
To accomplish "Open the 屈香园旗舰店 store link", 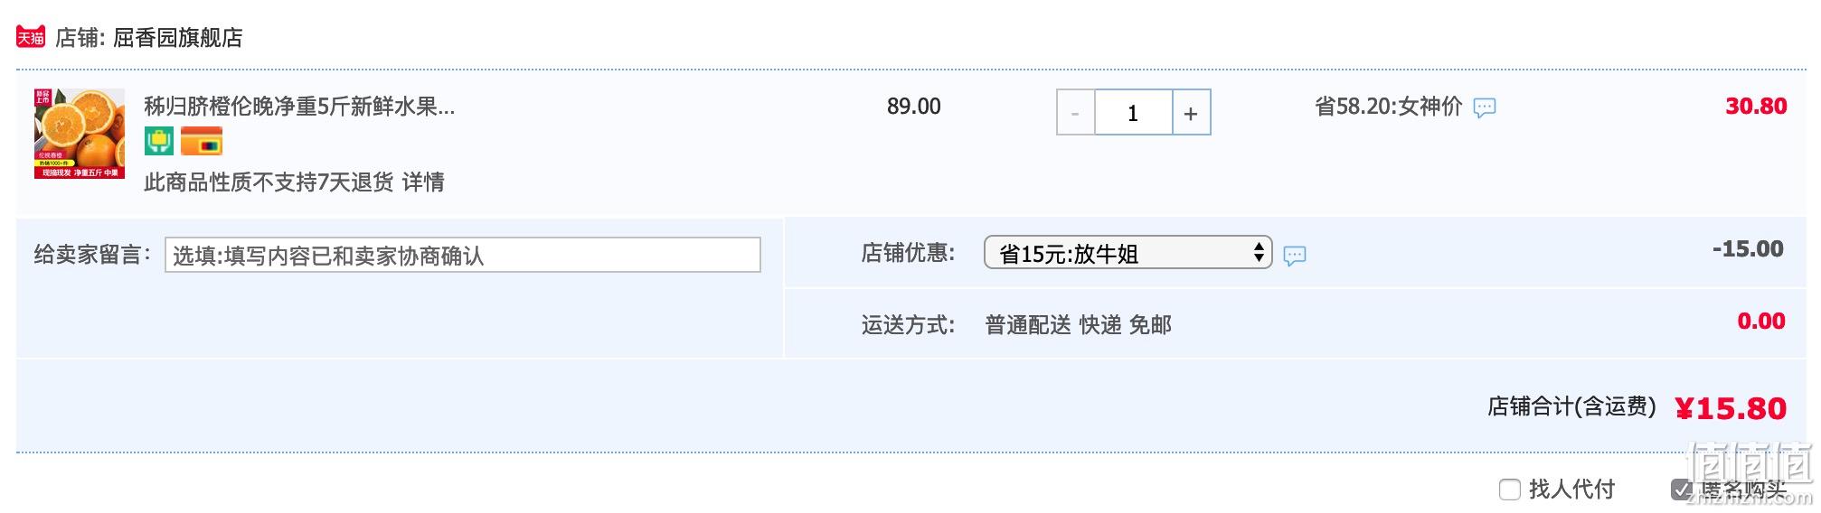I will pos(178,38).
